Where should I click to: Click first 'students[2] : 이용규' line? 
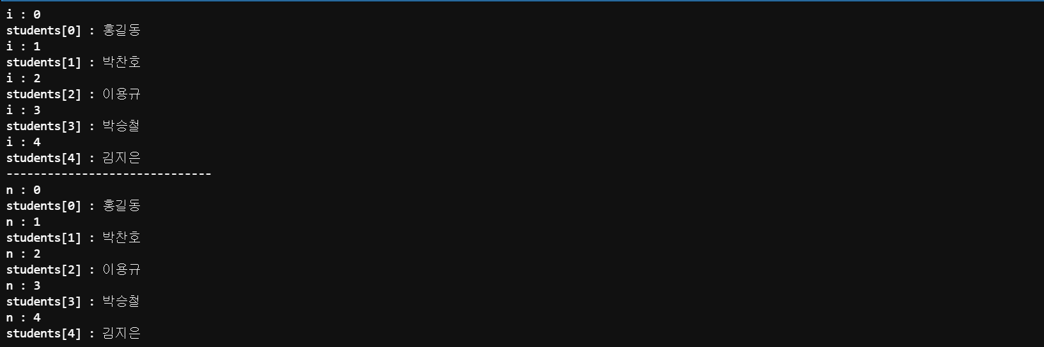tap(74, 94)
